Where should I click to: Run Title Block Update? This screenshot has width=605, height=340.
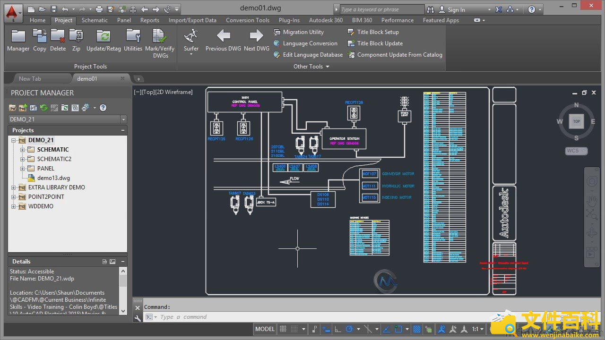click(375, 43)
